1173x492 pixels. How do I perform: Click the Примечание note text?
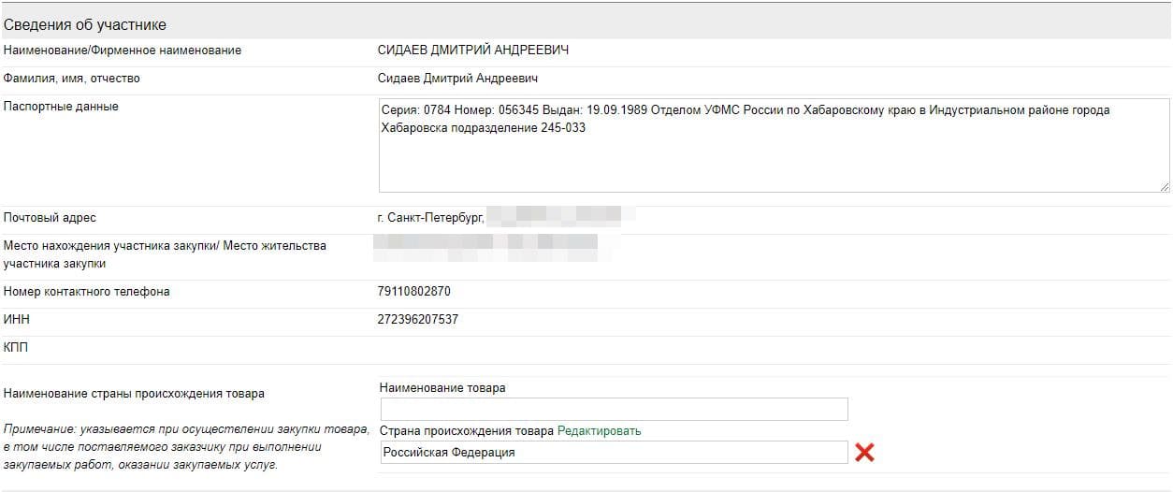[x=186, y=447]
